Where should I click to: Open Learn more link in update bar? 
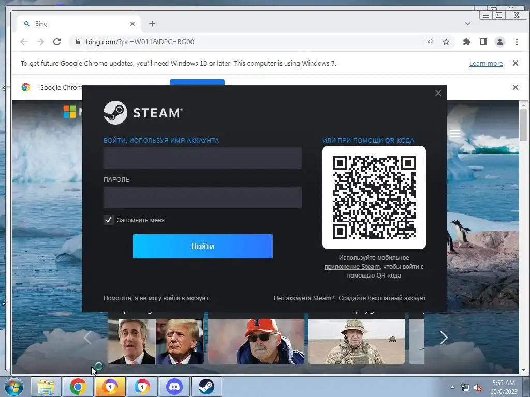pos(486,64)
